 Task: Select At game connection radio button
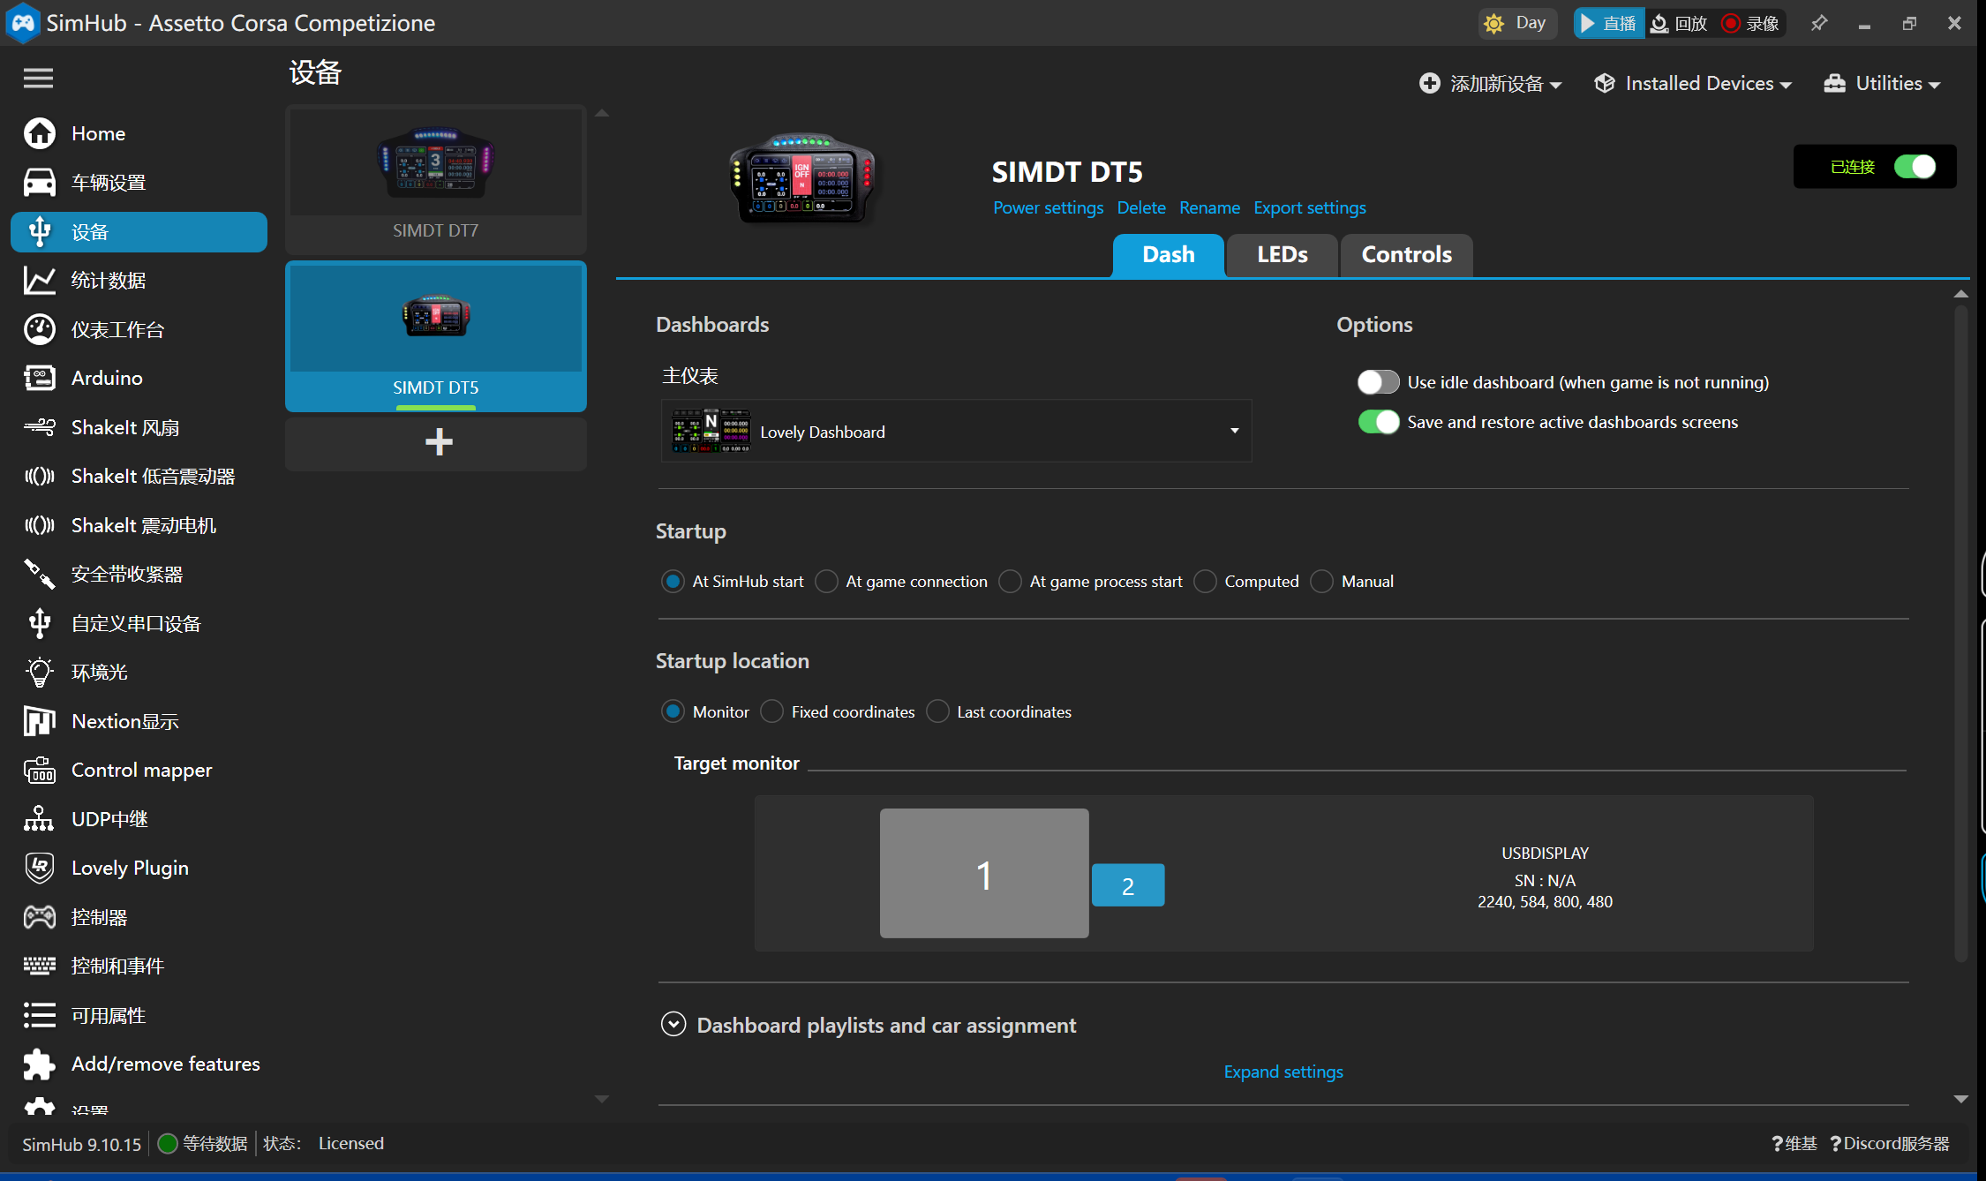click(826, 581)
